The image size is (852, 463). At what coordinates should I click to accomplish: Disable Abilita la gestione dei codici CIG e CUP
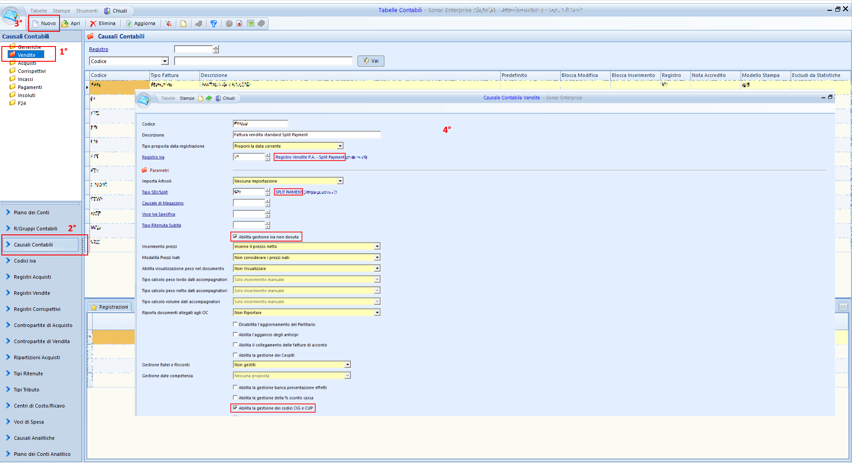(235, 408)
